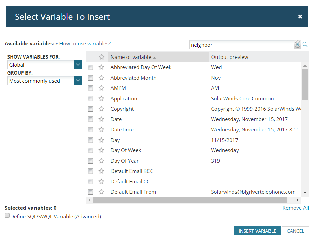Sort by Name of variable column
Screen dimensions: 314x243
tap(131, 57)
